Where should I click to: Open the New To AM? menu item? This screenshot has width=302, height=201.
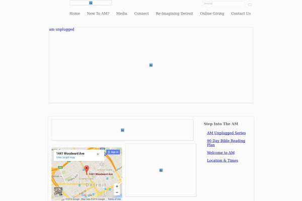click(x=98, y=14)
